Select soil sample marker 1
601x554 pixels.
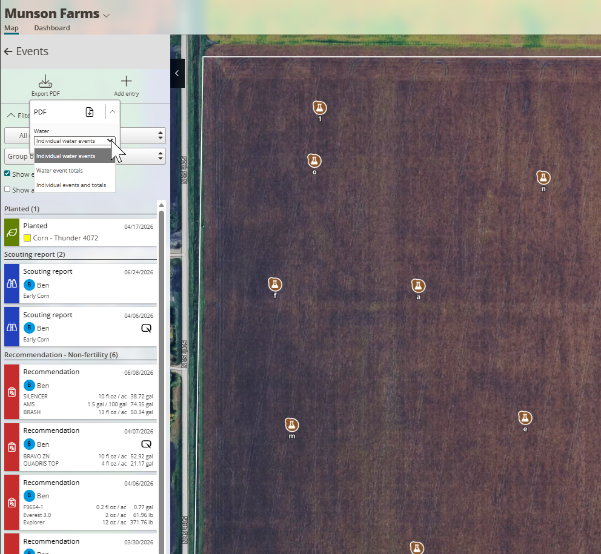(x=320, y=108)
